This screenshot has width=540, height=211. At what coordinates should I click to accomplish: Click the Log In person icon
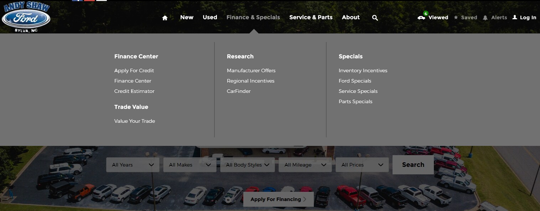515,17
